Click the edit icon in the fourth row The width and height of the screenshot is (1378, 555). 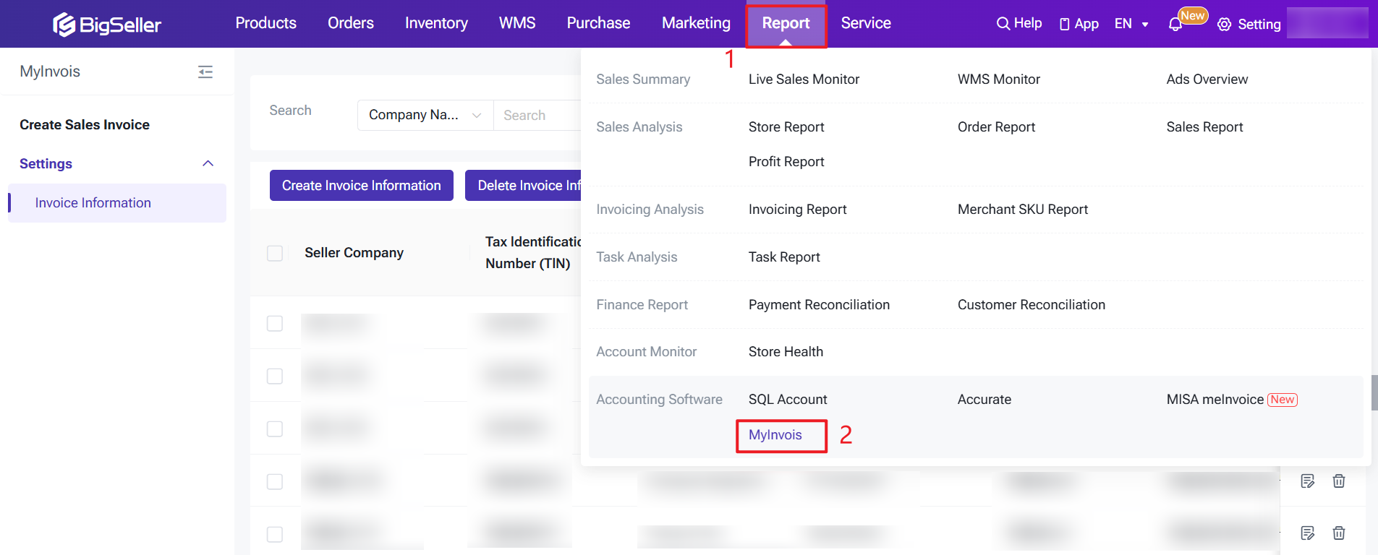(x=1307, y=481)
